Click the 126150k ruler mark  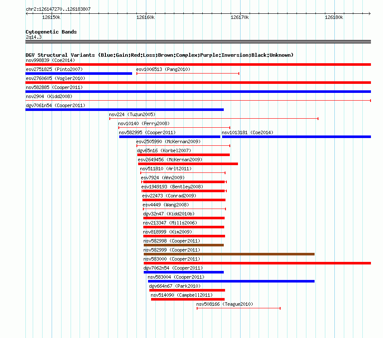click(51, 17)
